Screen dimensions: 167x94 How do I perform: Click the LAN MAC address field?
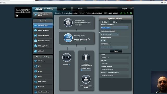pos(115,69)
